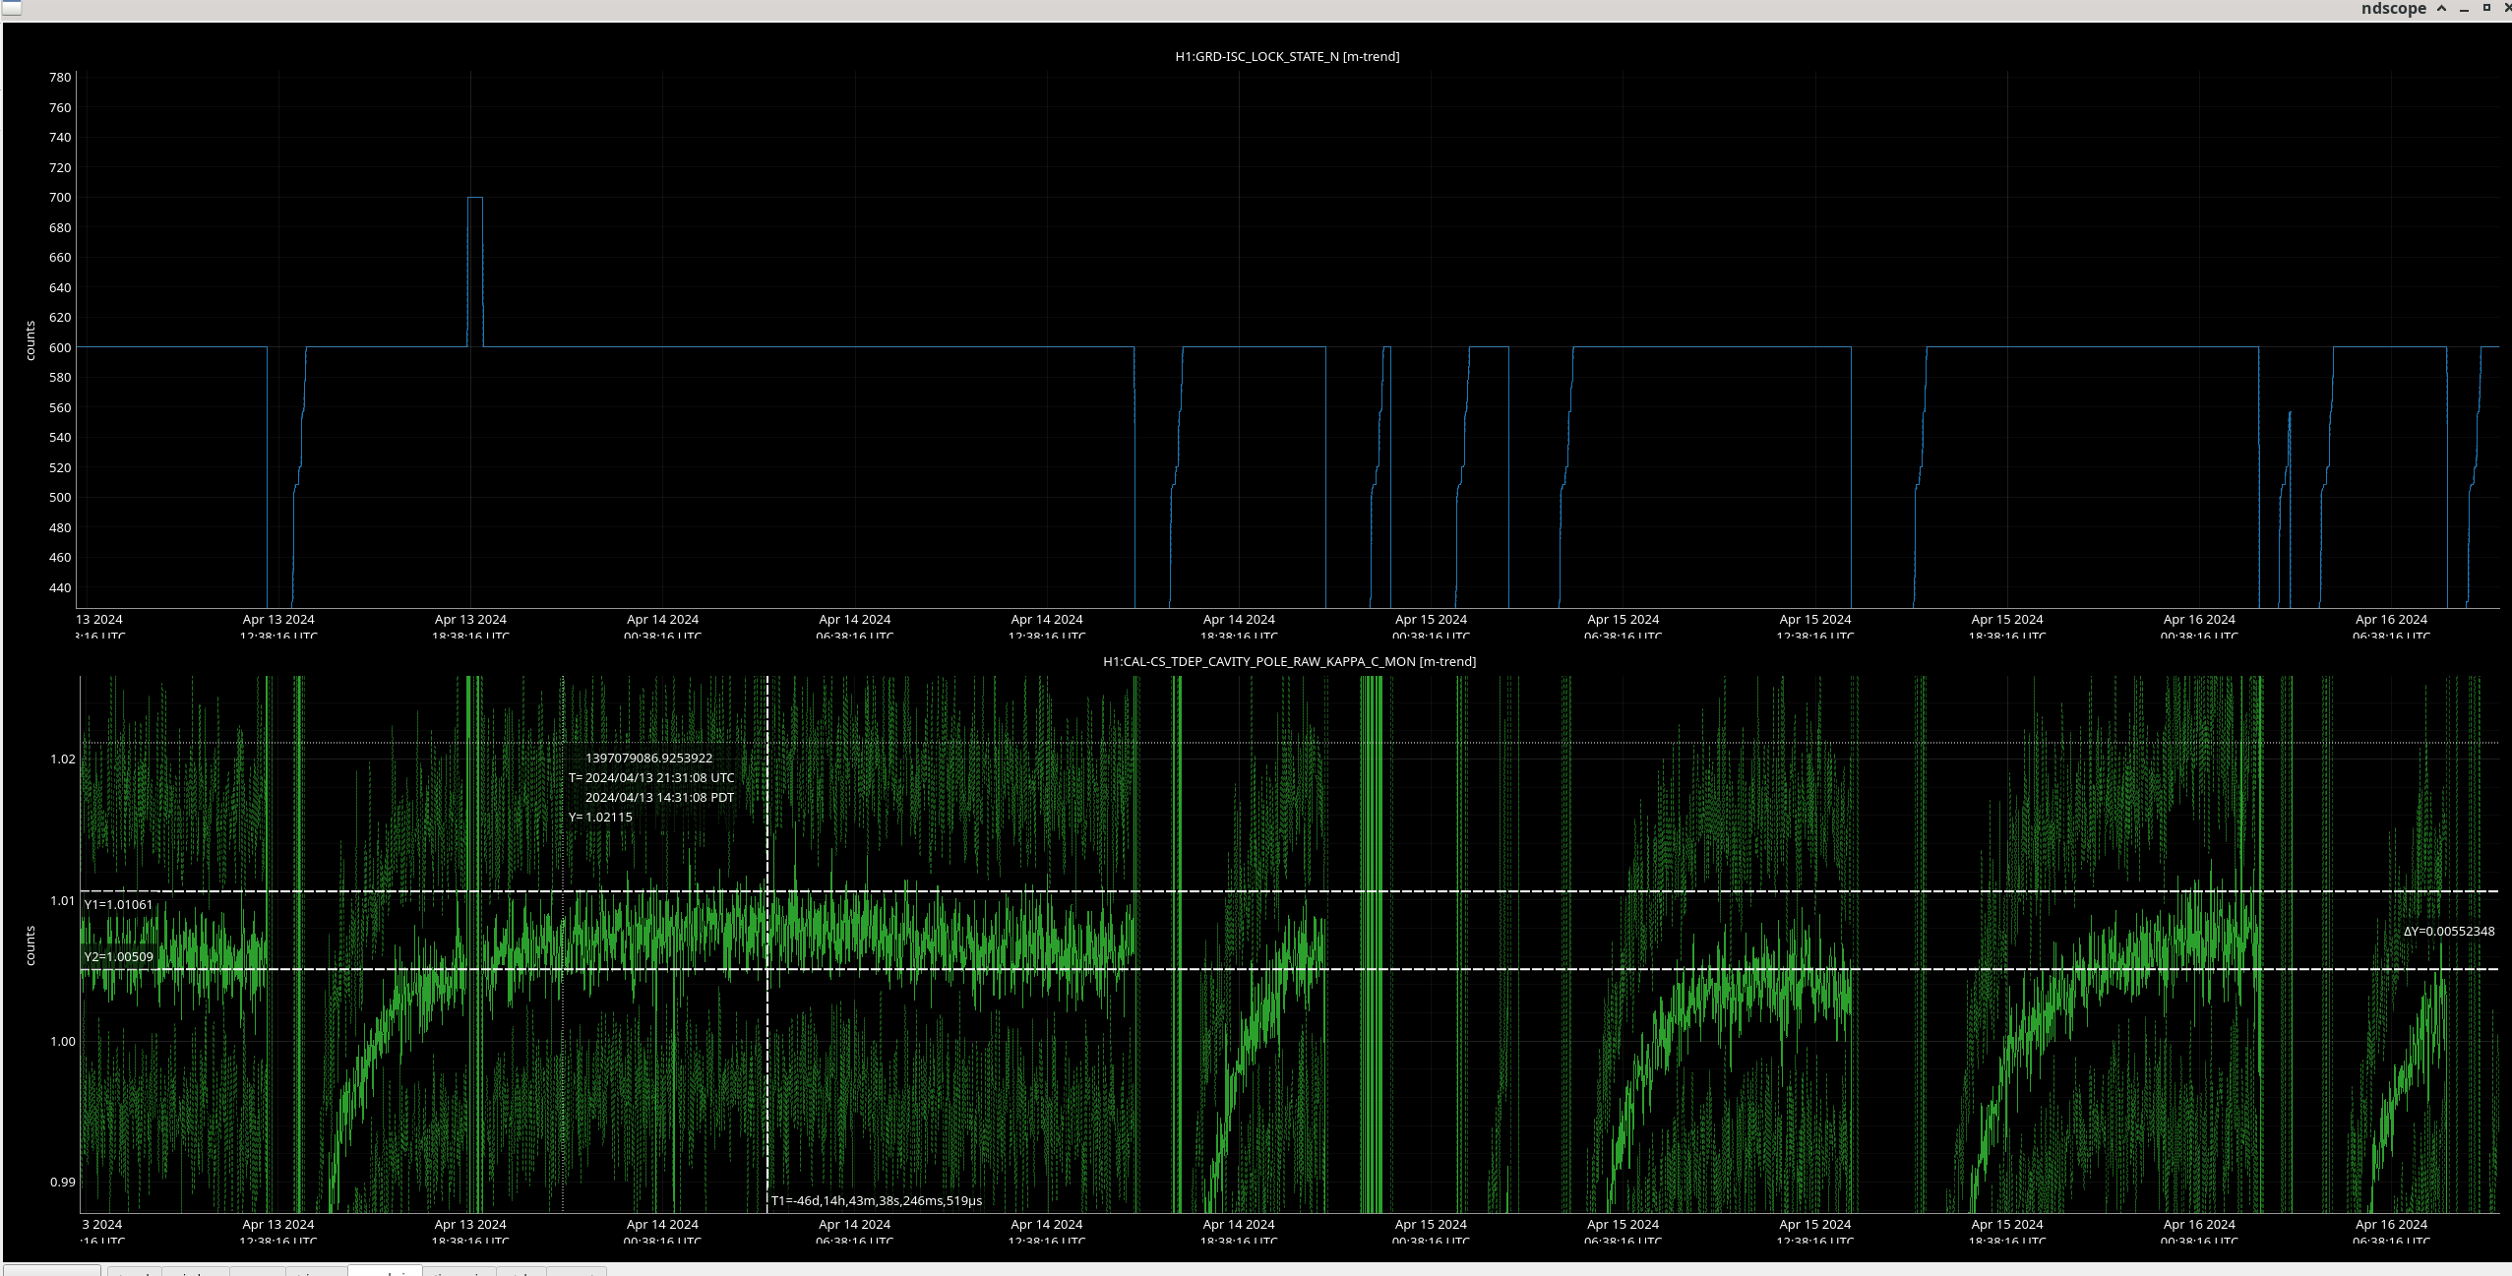The width and height of the screenshot is (2512, 1276).
Task: Click the 440 tick on lock state y-axis
Action: [x=60, y=587]
